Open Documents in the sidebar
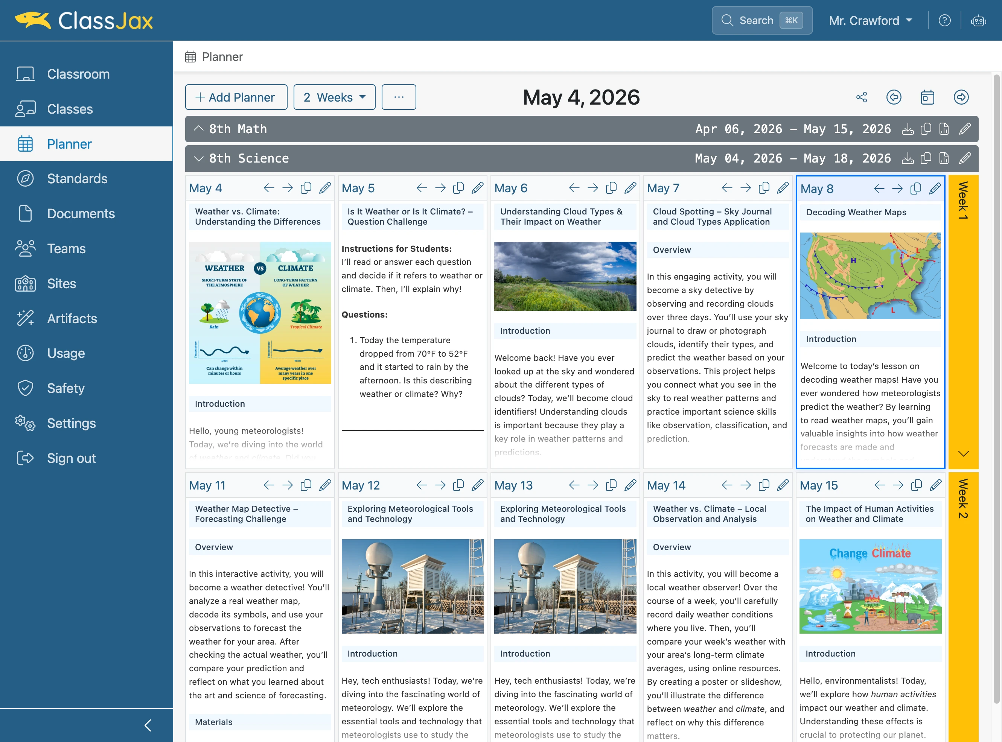The width and height of the screenshot is (1002, 742). [x=86, y=214]
